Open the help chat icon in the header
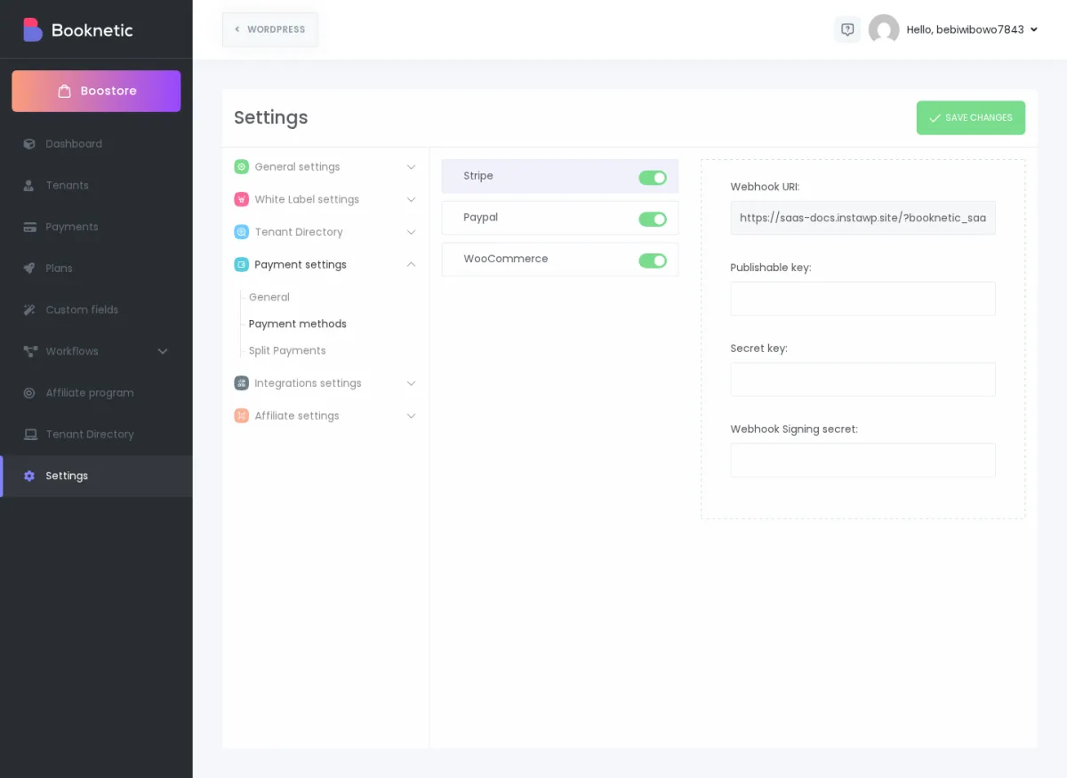 click(847, 29)
